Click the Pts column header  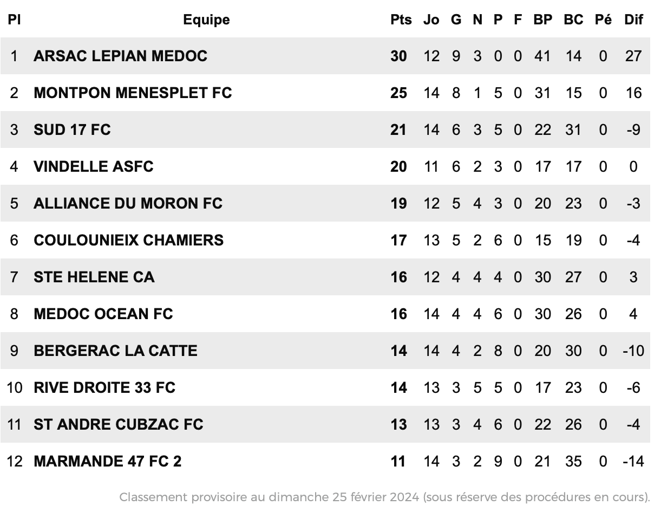[401, 20]
